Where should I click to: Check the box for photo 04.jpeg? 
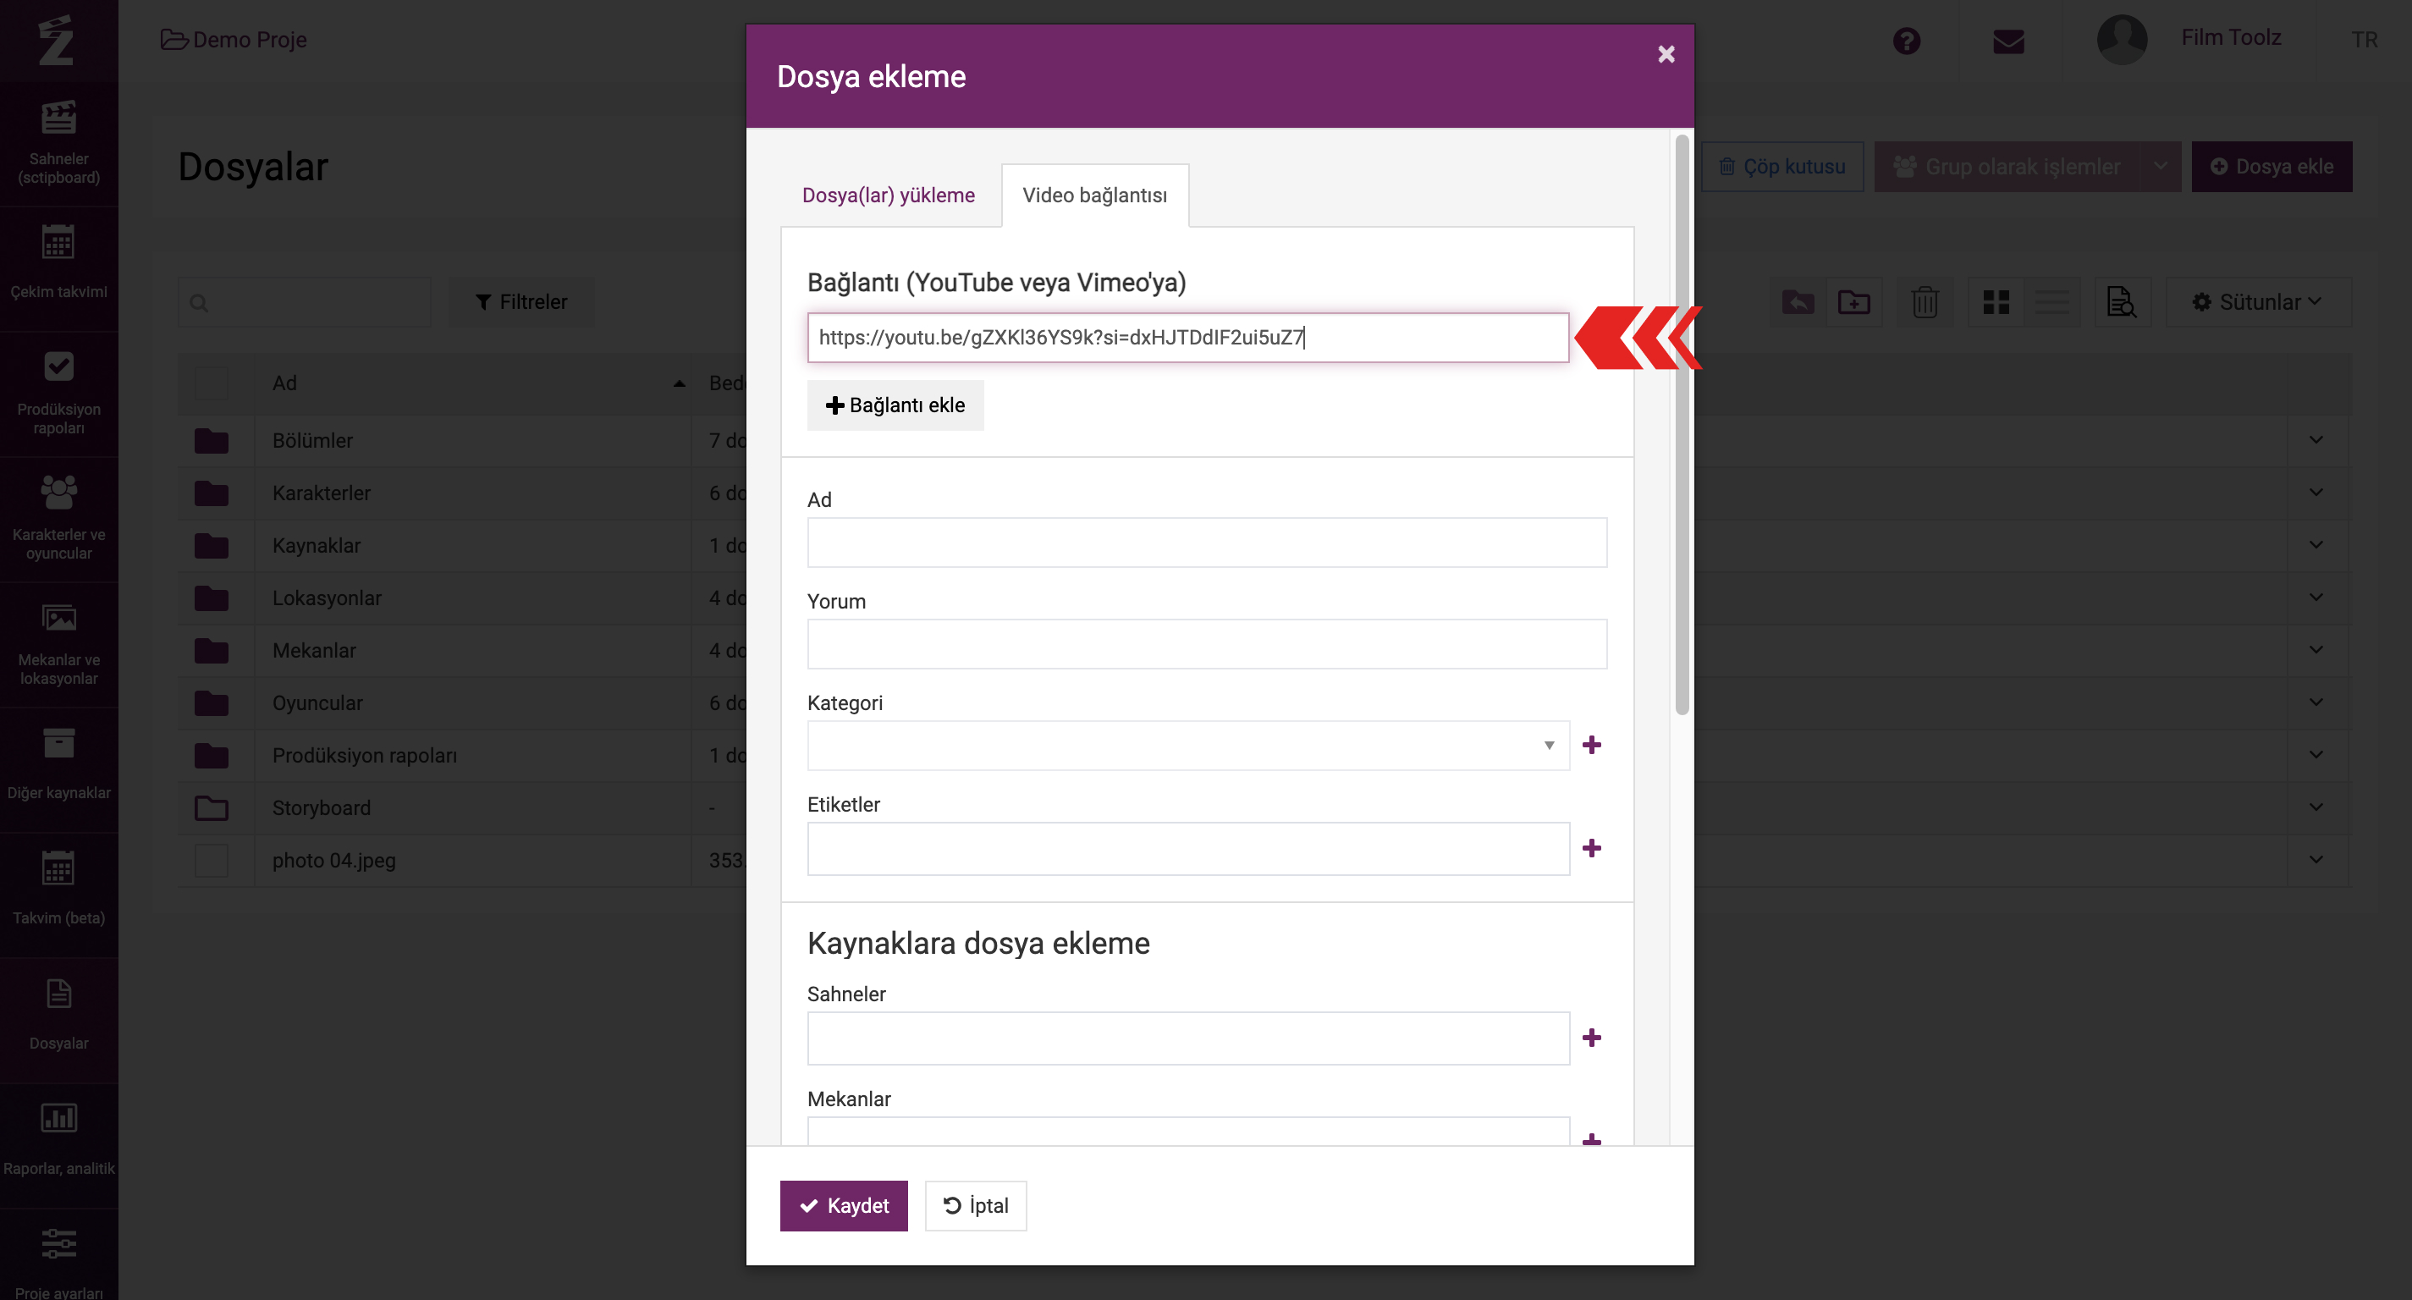(212, 861)
